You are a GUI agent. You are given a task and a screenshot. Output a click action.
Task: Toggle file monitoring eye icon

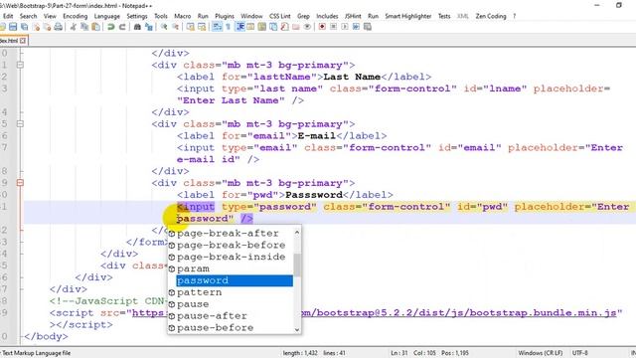[307, 27]
